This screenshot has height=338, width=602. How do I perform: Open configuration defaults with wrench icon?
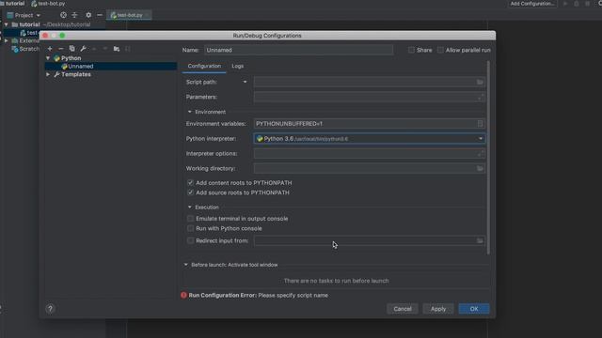click(x=83, y=49)
